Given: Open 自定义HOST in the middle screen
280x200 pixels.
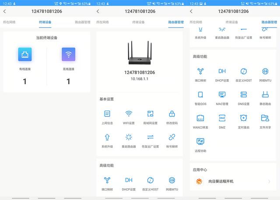Looking at the screenshot, I should tap(150, 184).
